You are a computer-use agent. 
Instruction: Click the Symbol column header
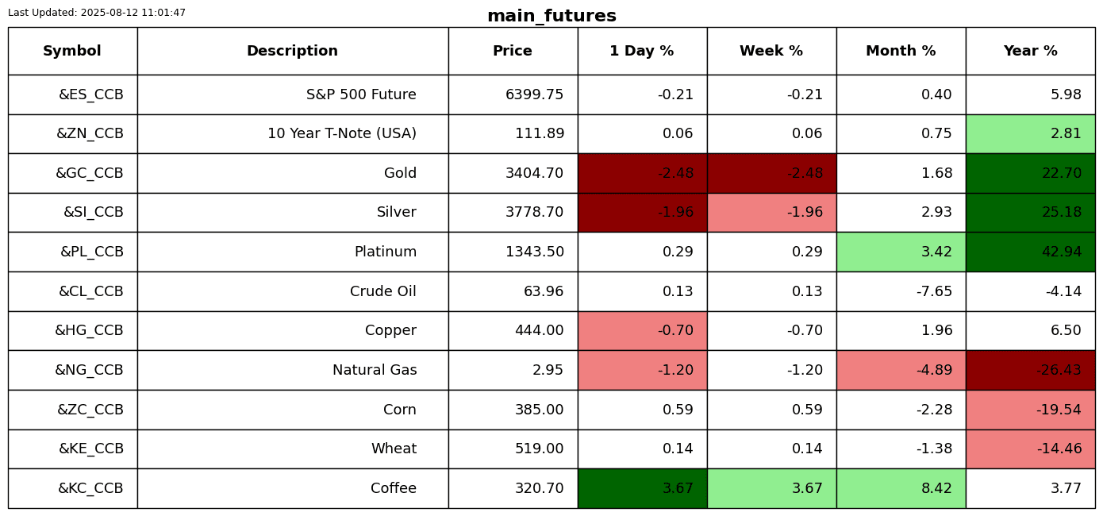72,51
